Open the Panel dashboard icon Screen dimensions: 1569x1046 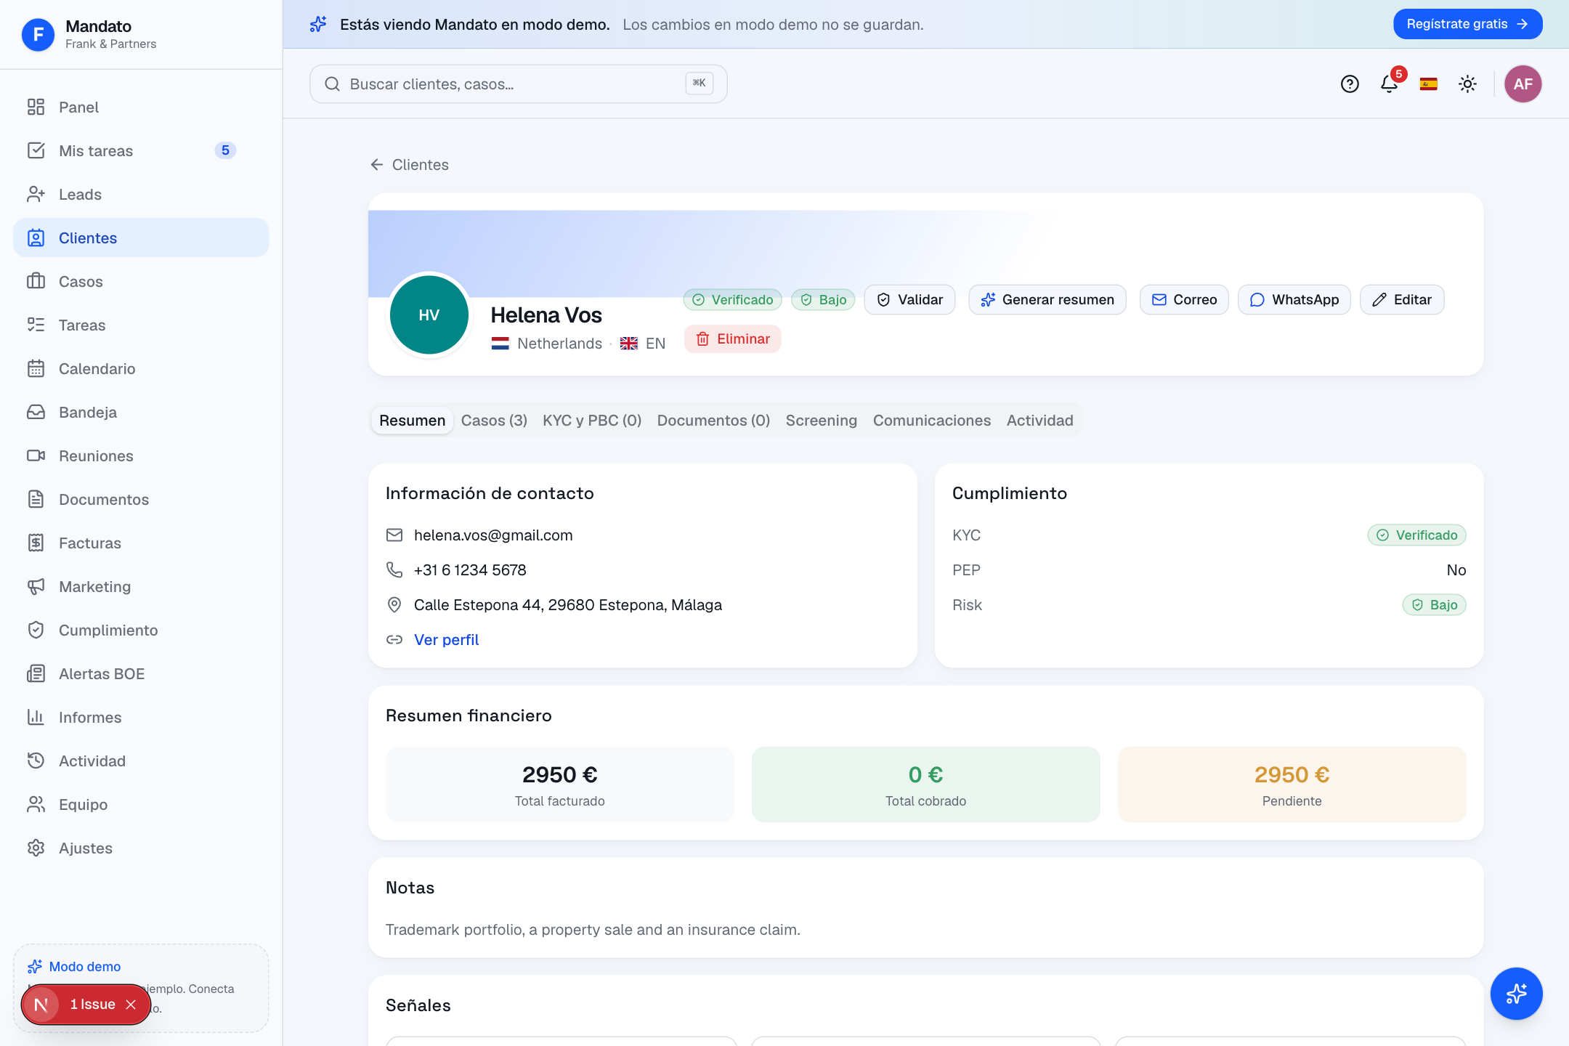pyautogui.click(x=36, y=107)
